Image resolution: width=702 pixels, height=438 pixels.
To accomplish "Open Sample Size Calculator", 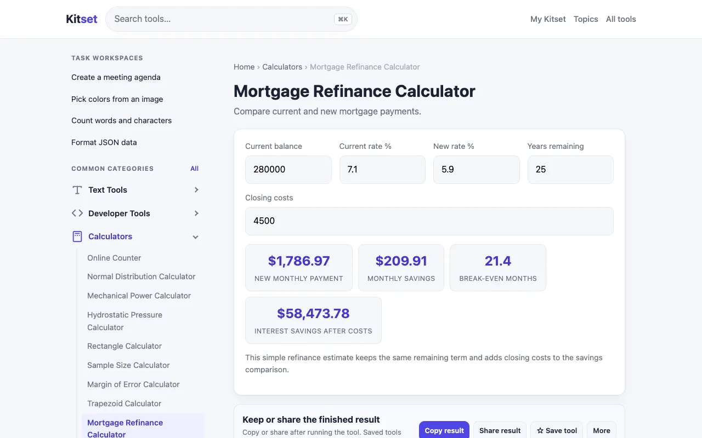I will coord(128,365).
